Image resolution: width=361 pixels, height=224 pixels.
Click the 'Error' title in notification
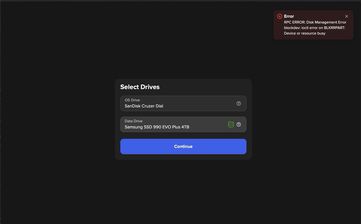pos(289,16)
